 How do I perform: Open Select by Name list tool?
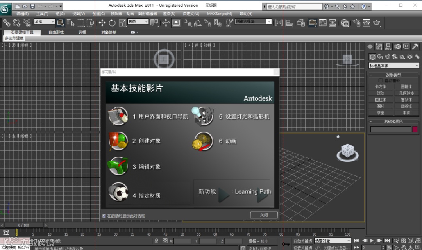(70, 23)
